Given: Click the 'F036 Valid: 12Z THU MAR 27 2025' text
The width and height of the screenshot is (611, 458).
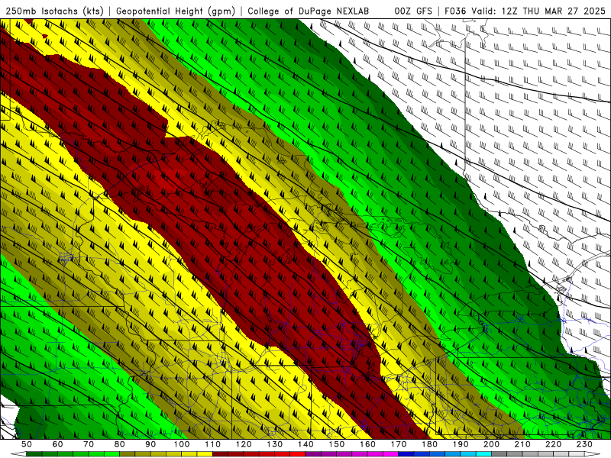Looking at the screenshot, I should coord(525,11).
